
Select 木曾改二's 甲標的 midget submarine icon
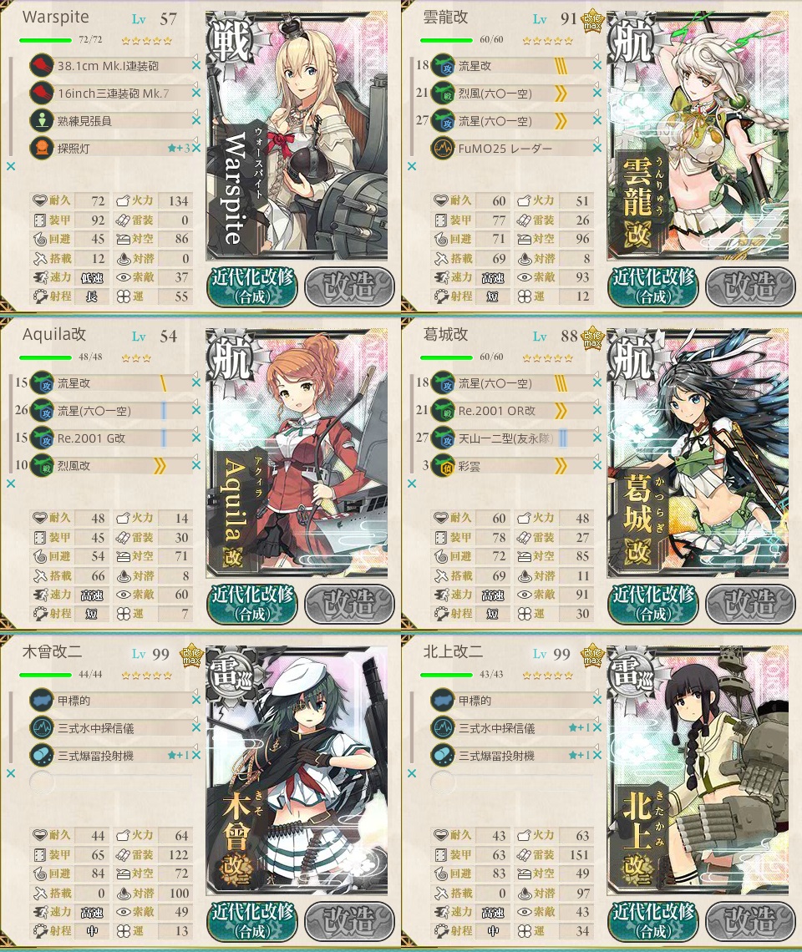point(42,700)
